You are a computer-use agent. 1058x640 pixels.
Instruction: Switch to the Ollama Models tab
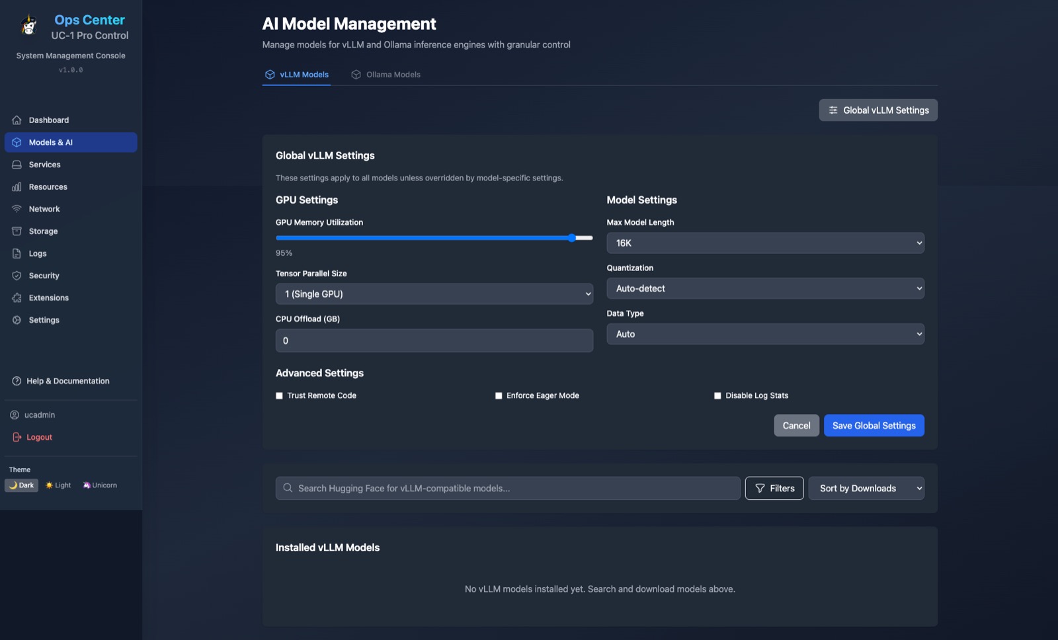[386, 75]
